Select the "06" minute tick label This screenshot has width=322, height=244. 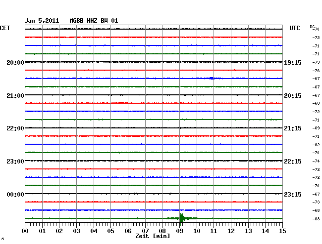[128, 231]
